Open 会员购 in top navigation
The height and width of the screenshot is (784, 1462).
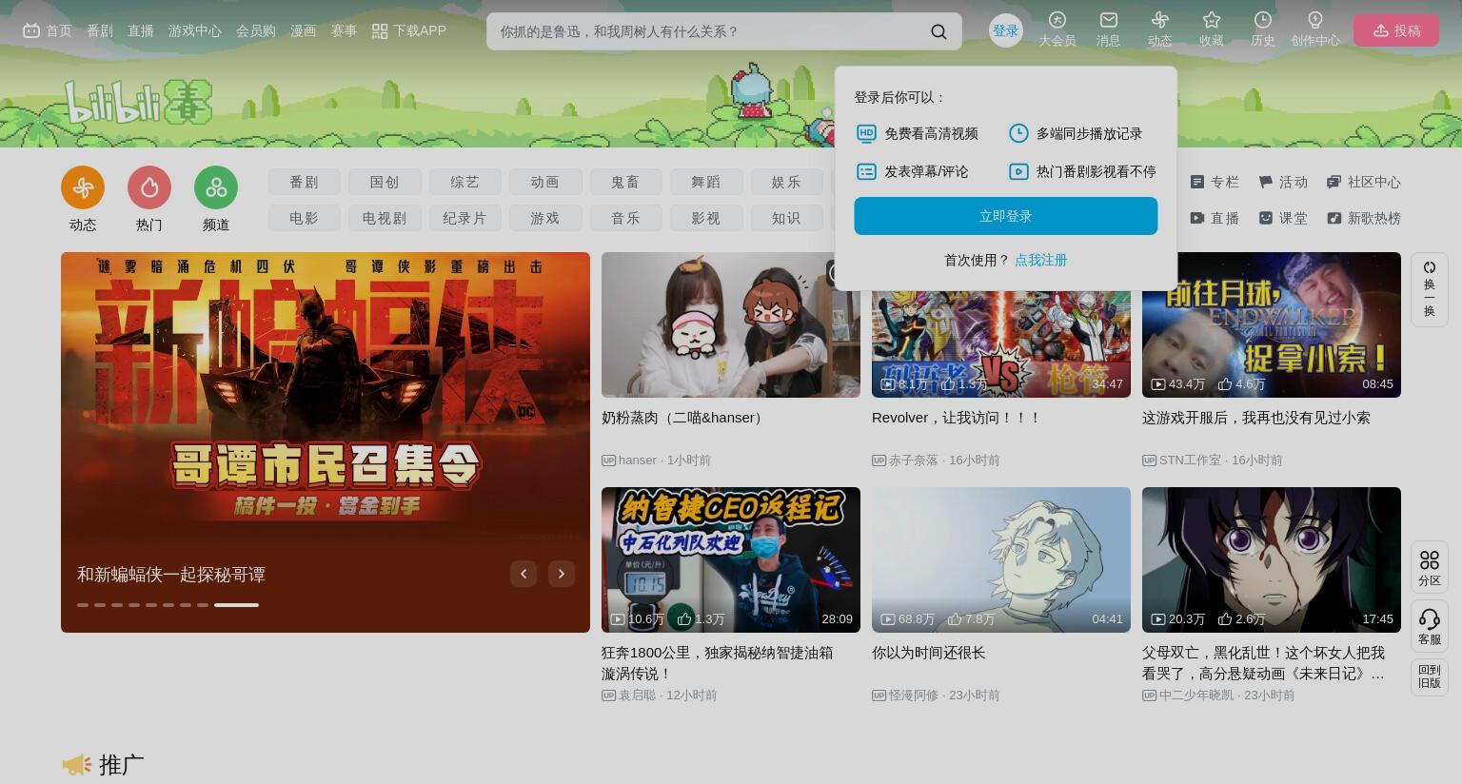pyautogui.click(x=256, y=30)
